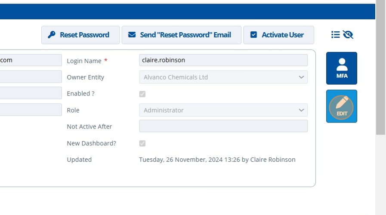The height and width of the screenshot is (215, 386).
Task: Open the MFA user settings
Action: 342,68
